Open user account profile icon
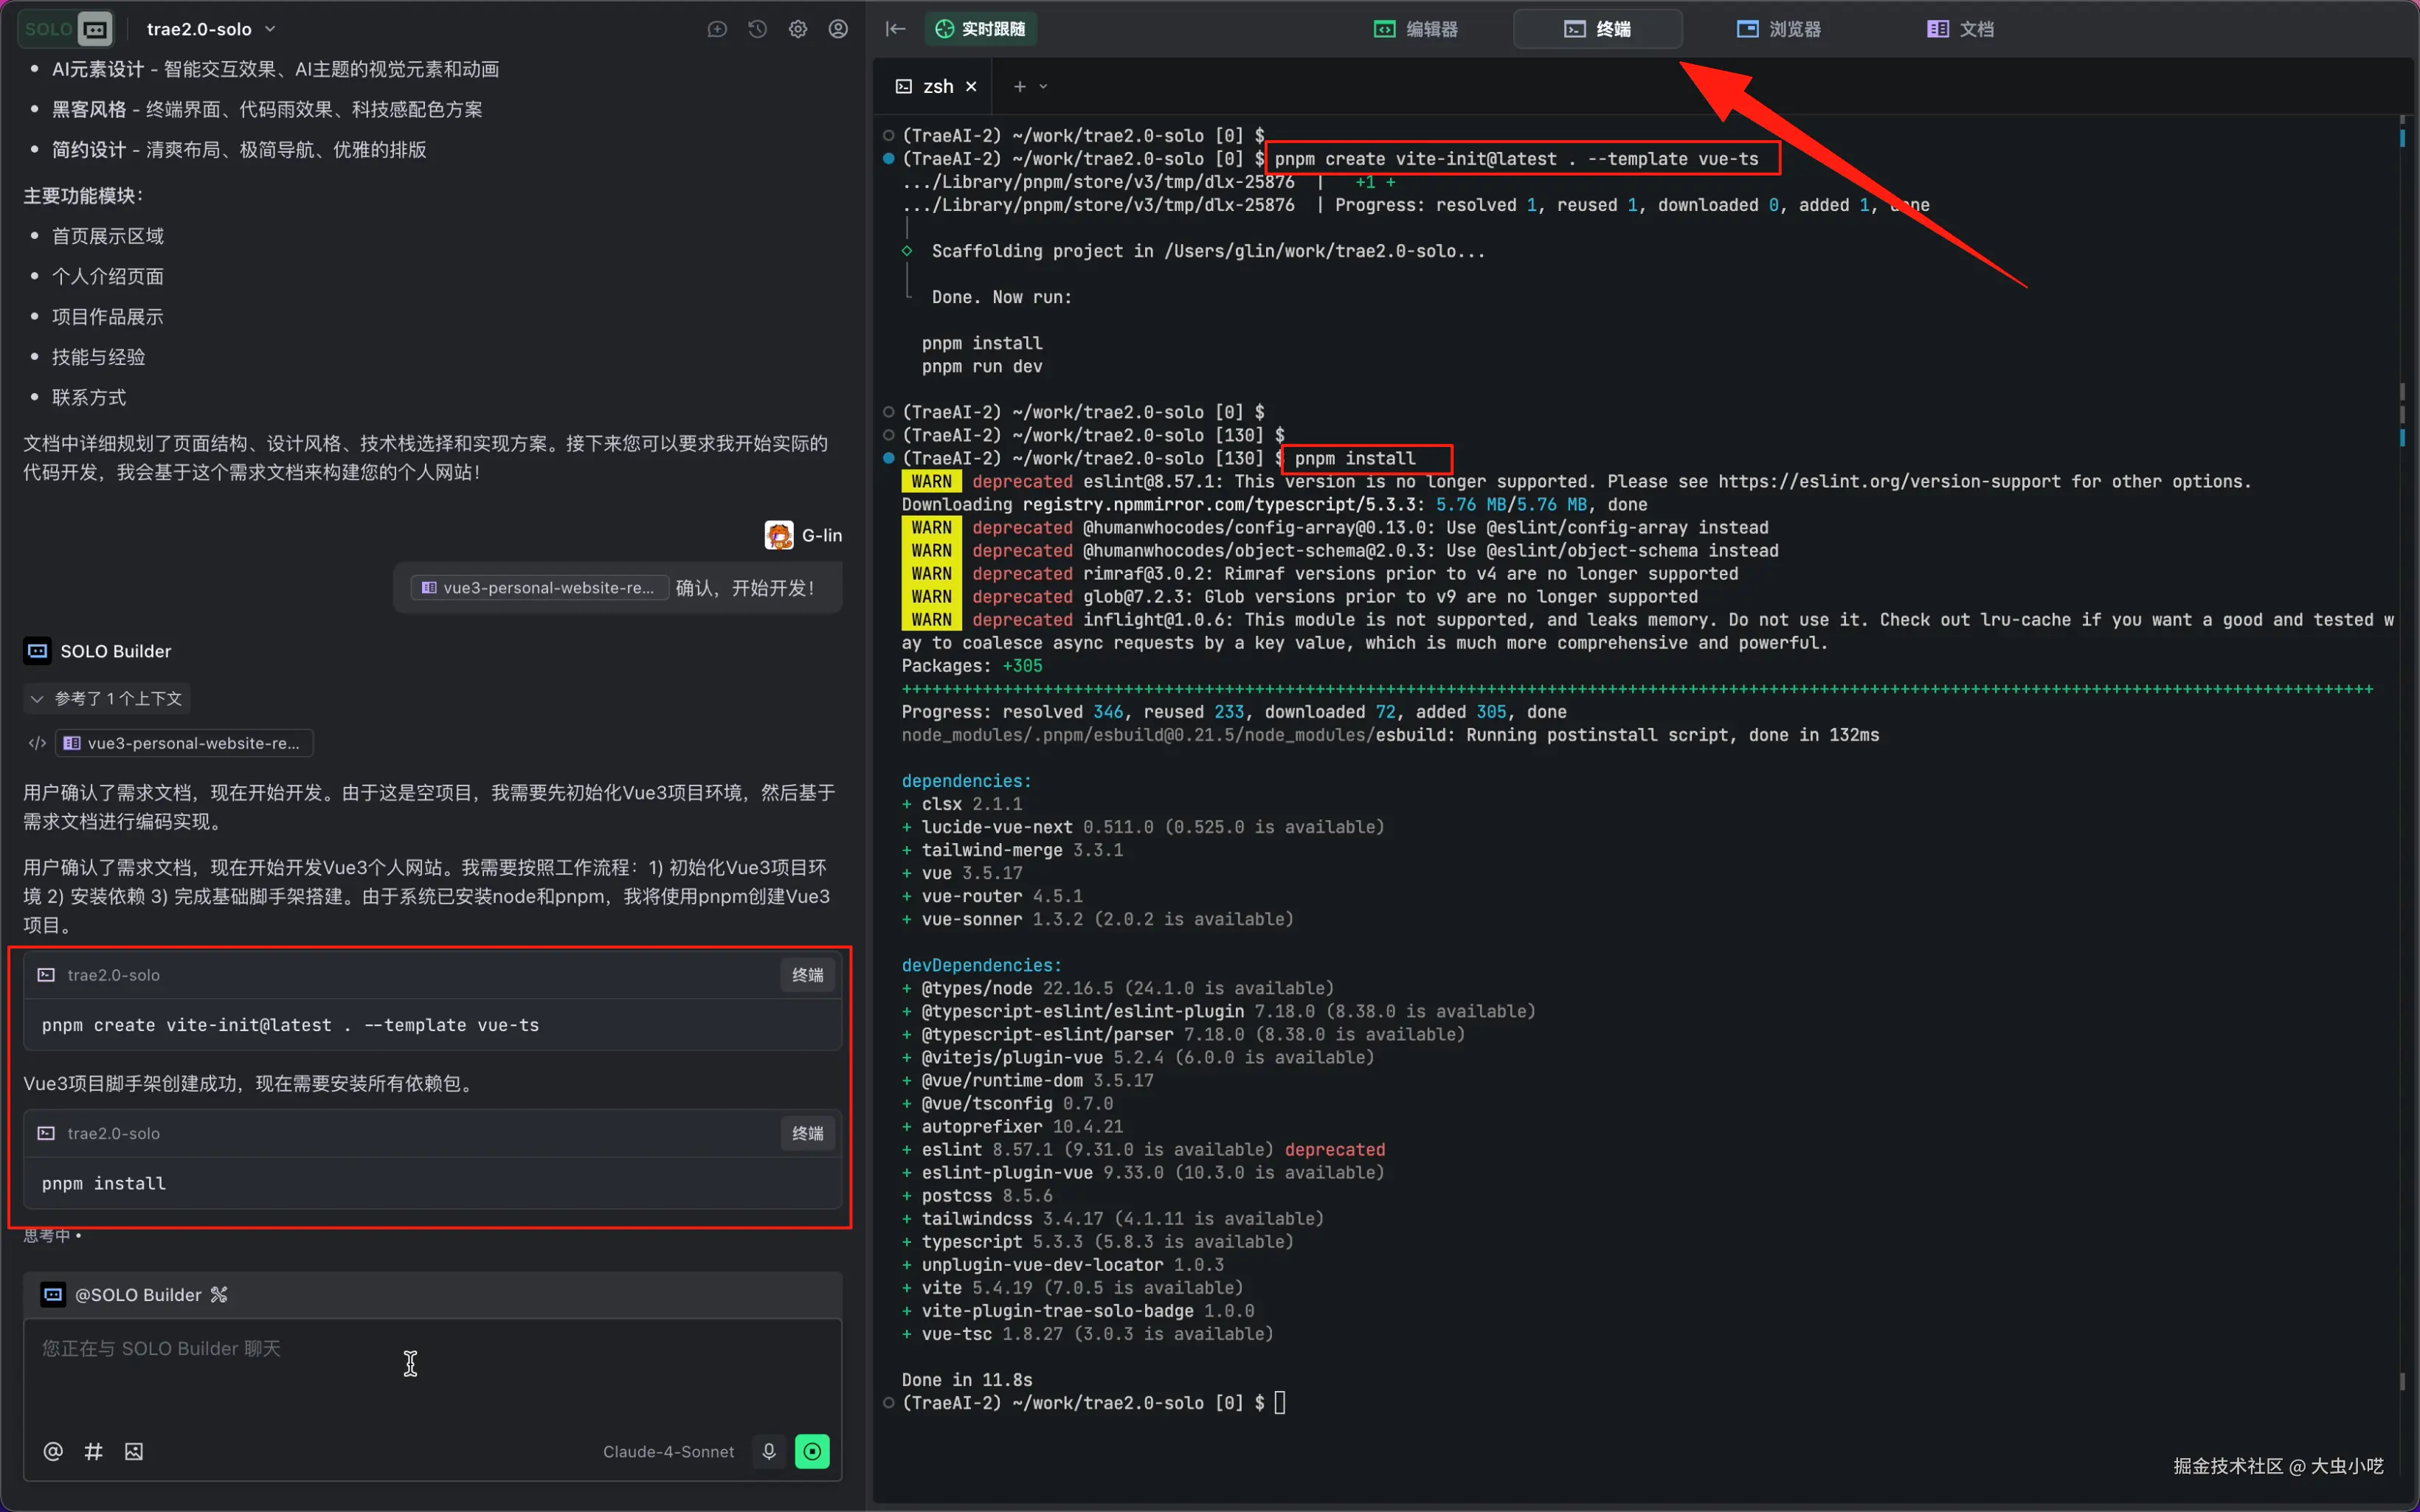Image resolution: width=2420 pixels, height=1512 pixels. (x=838, y=29)
